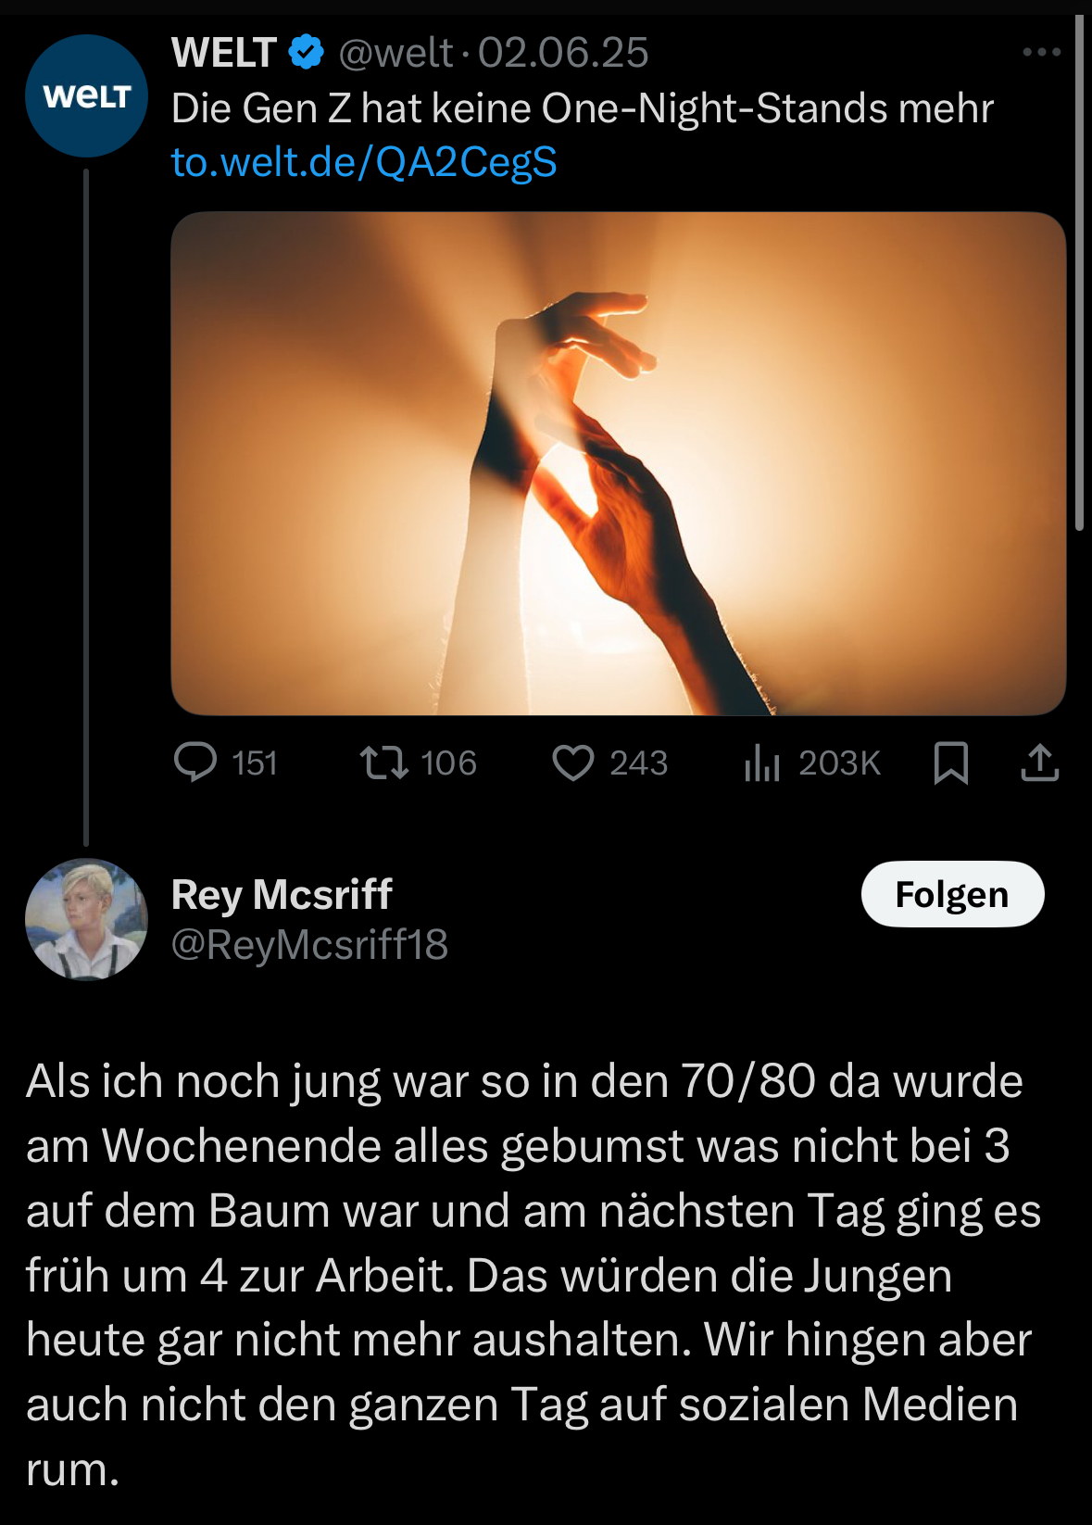Image resolution: width=1092 pixels, height=1525 pixels.
Task: Click the WELT verified badge
Action: click(x=307, y=52)
